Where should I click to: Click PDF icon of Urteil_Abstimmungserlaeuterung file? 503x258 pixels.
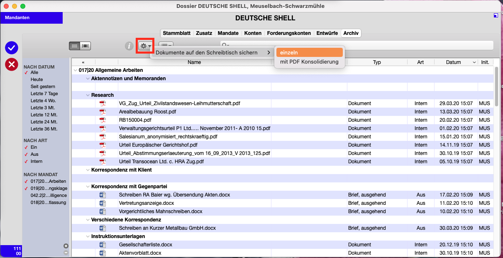103,153
